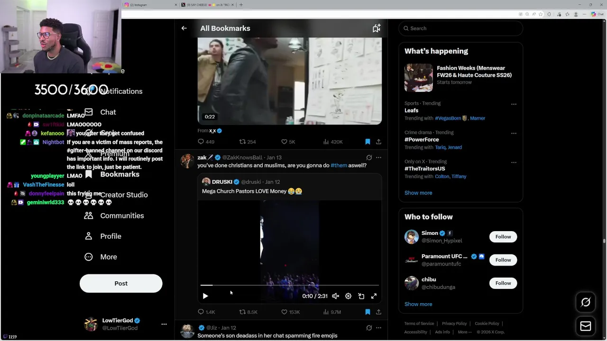The width and height of the screenshot is (607, 341).
Task: Click the search input field
Action: click(460, 28)
